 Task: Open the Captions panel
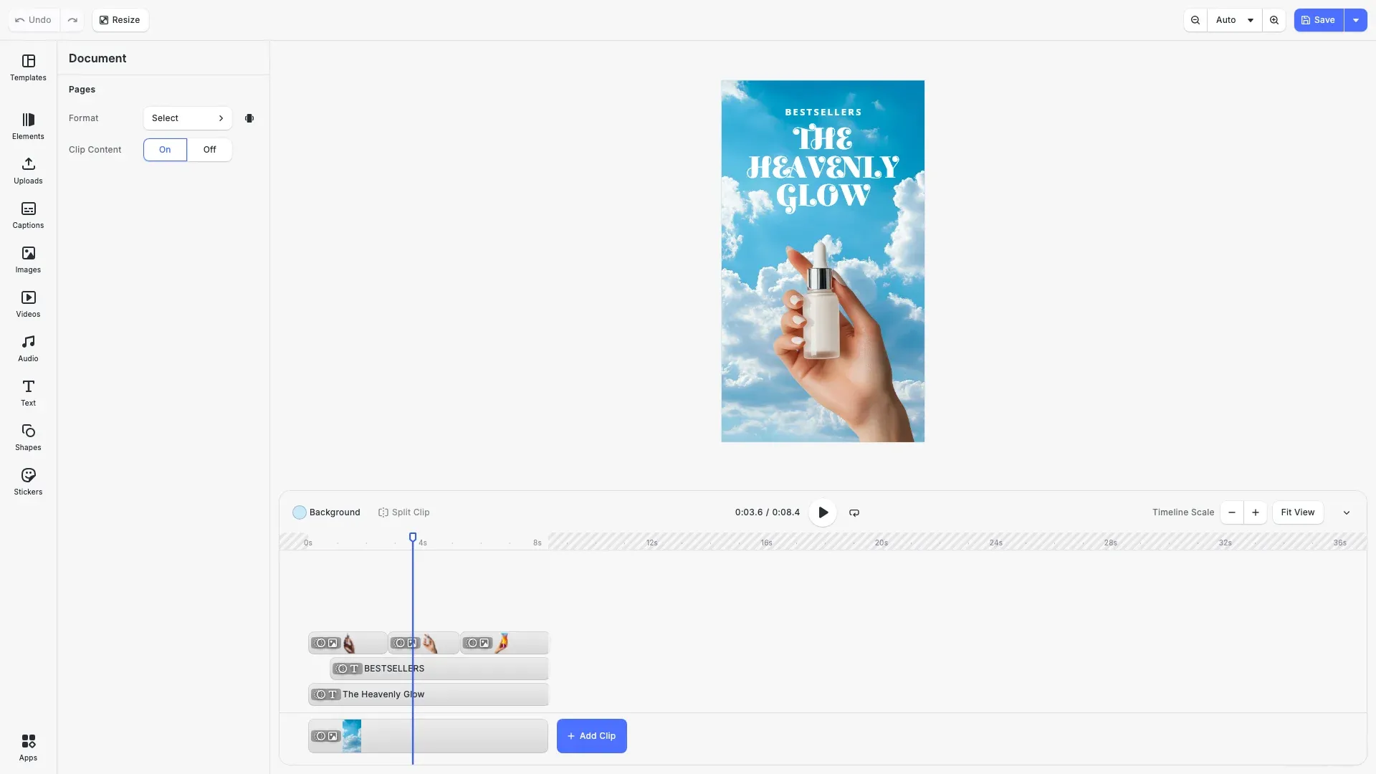[28, 215]
